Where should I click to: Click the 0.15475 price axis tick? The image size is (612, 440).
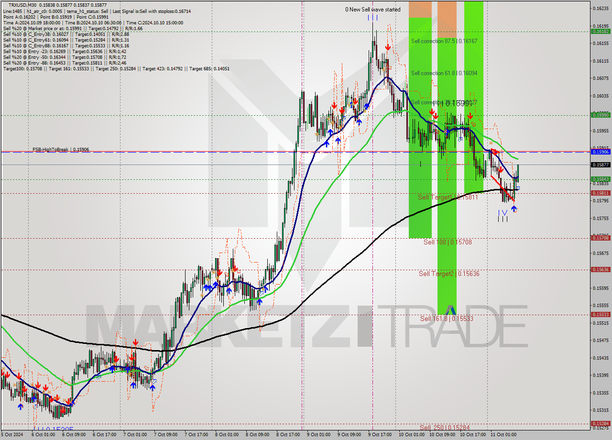click(601, 341)
